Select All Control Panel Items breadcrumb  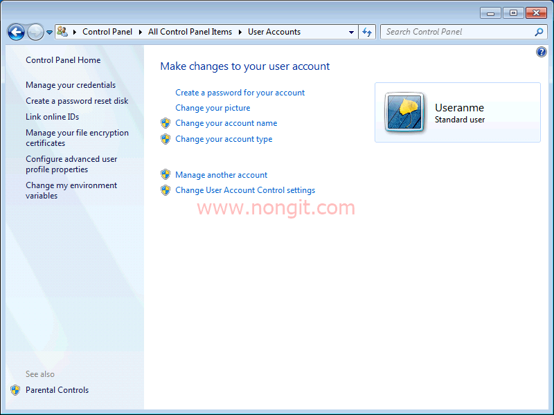190,32
